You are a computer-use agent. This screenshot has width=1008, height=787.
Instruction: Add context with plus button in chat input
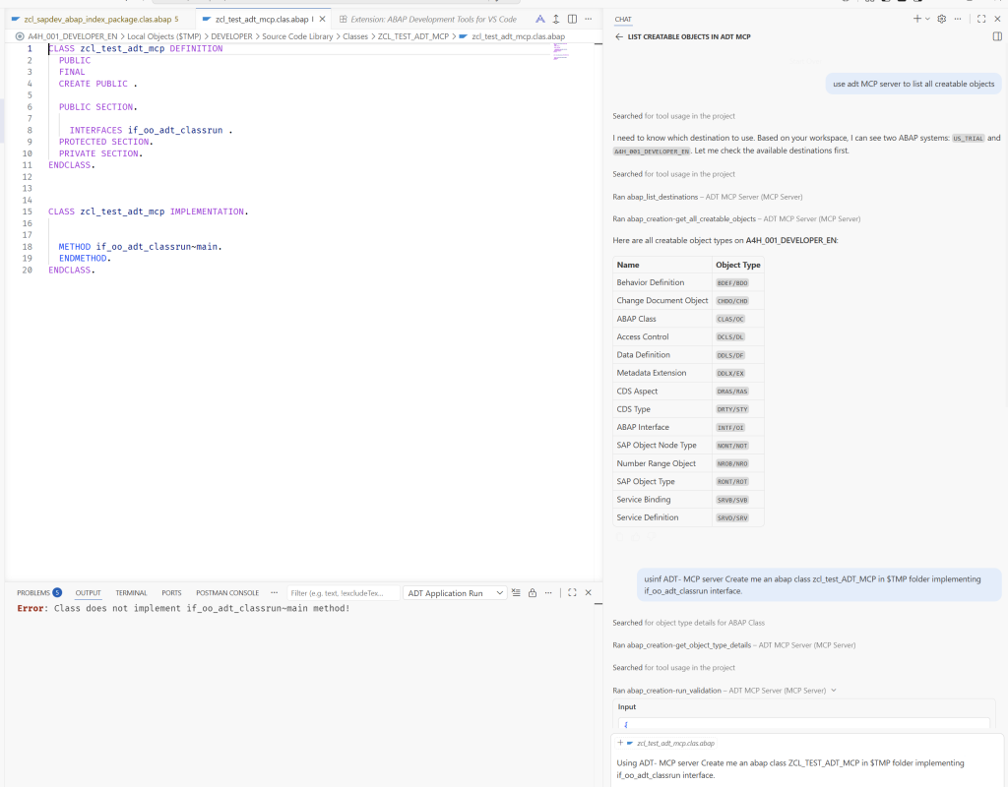pos(620,743)
